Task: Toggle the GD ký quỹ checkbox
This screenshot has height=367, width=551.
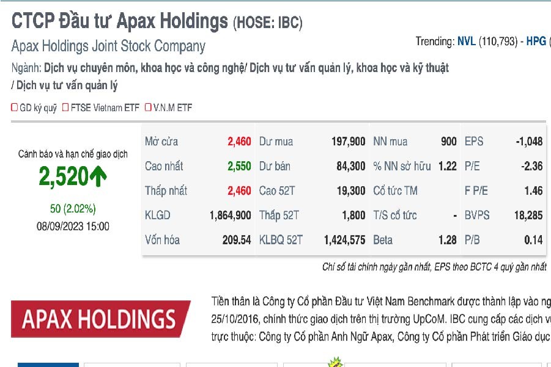Action: pyautogui.click(x=15, y=108)
